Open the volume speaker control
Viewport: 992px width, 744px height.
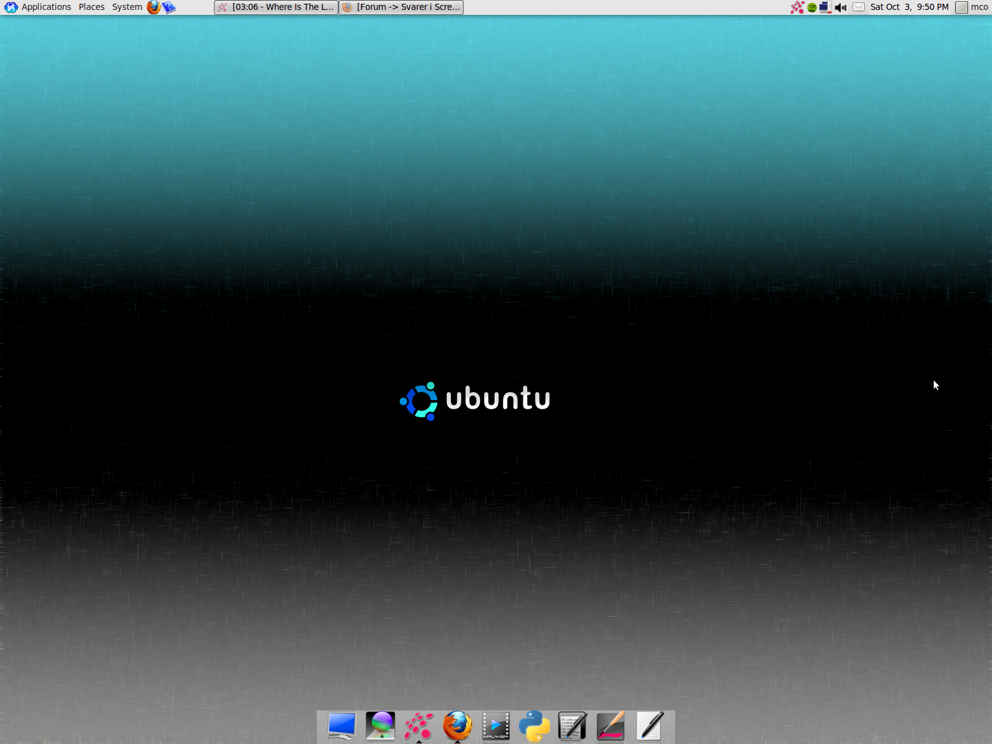point(841,7)
